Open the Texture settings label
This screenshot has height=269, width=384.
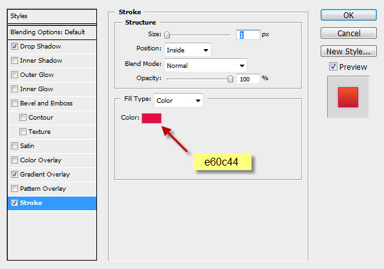(39, 131)
